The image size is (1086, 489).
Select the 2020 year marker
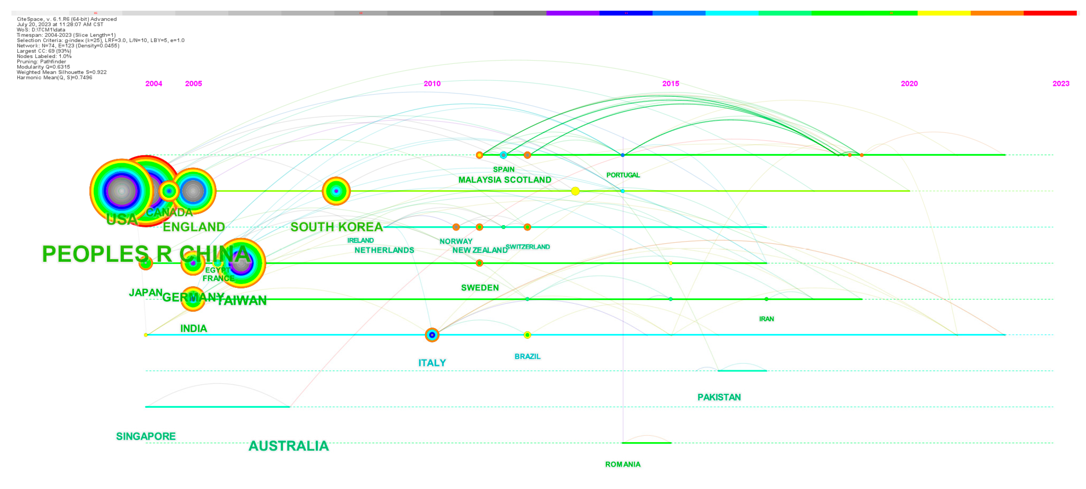[909, 83]
